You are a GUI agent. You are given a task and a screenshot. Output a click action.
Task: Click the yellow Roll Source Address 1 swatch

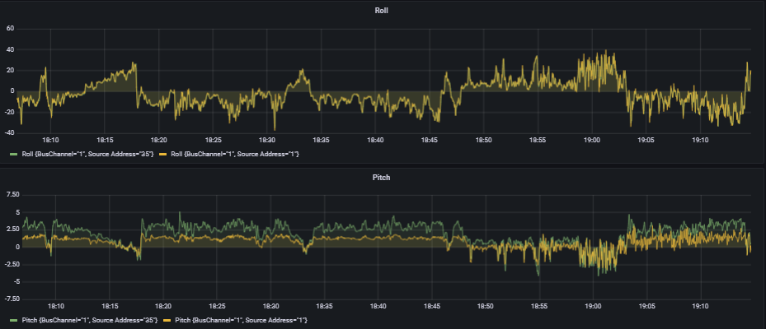[x=163, y=154]
